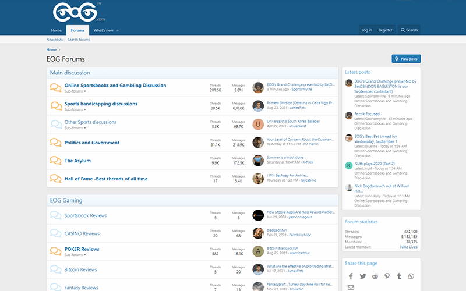Share the page on Facebook
Image resolution: width=466 pixels, height=291 pixels.
(351, 276)
